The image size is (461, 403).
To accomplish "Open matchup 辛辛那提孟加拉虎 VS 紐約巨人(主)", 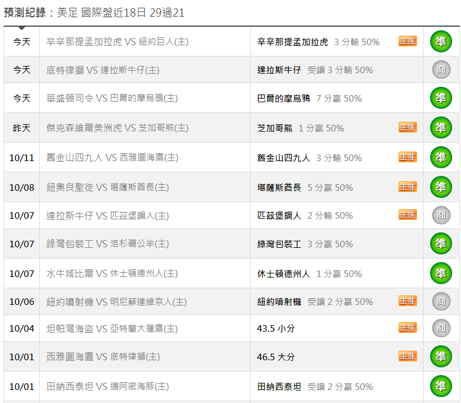I will point(117,42).
